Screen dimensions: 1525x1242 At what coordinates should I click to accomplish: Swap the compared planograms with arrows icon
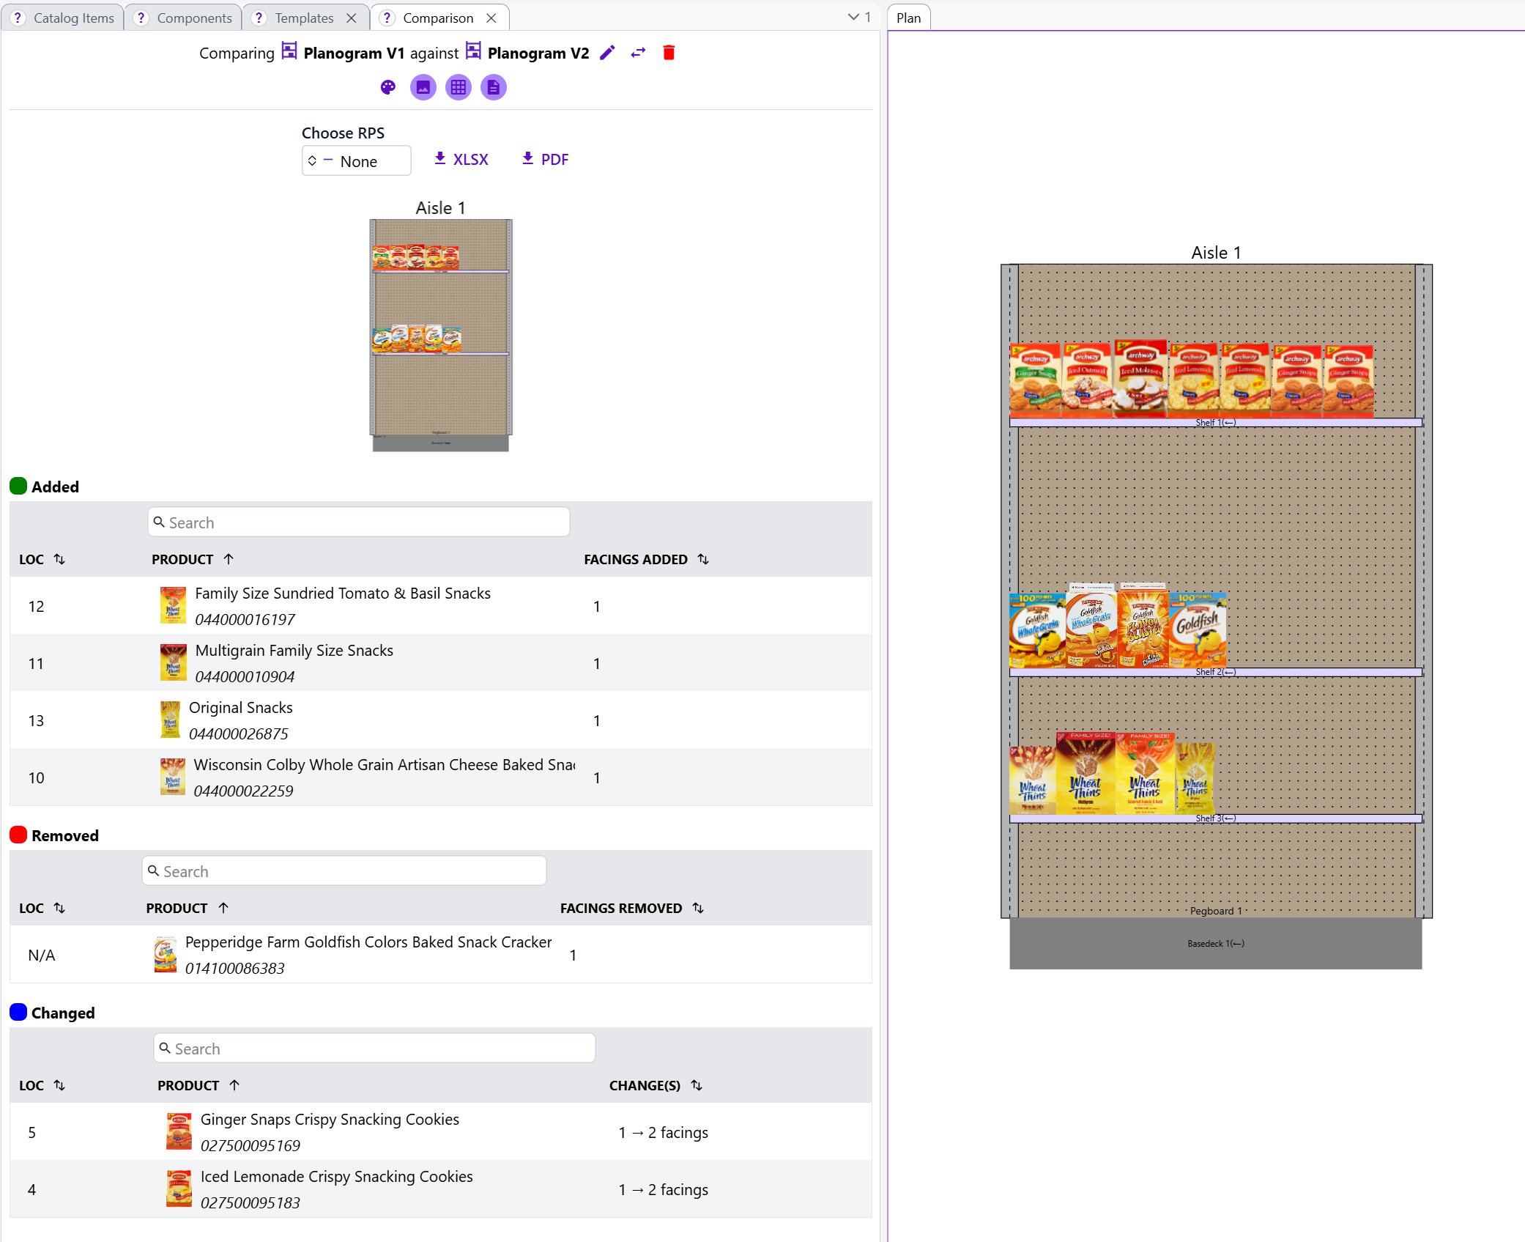638,53
